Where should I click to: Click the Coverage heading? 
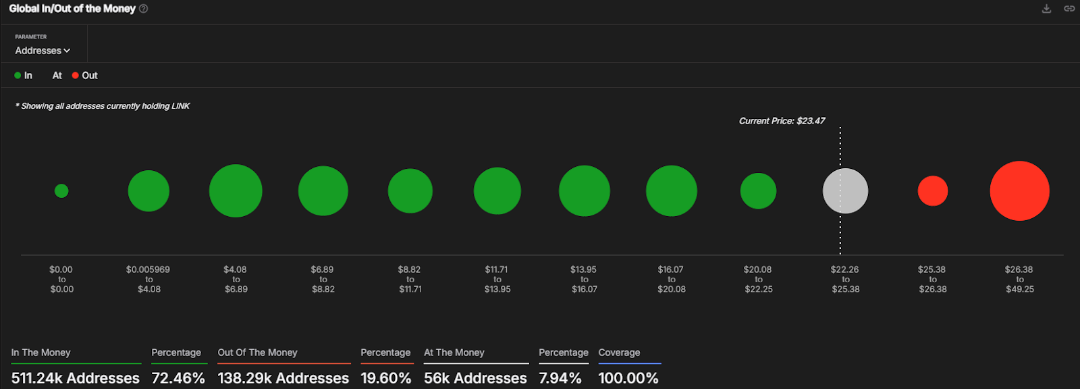(x=619, y=353)
